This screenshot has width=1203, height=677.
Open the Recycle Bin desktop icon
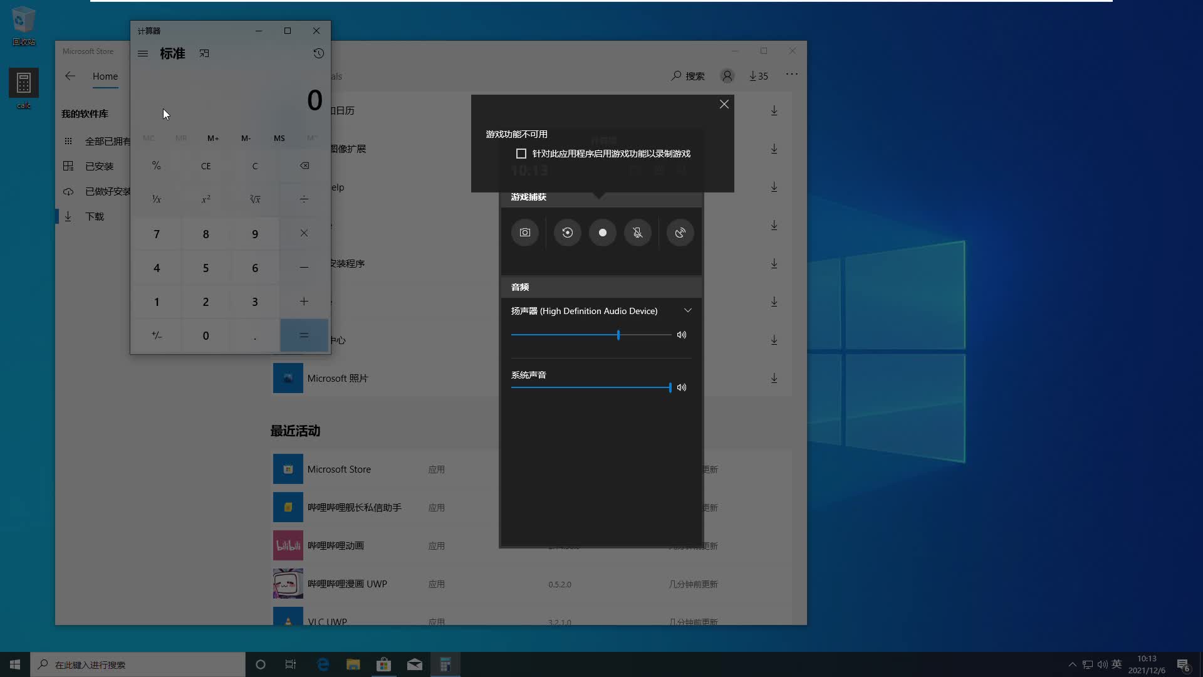point(24,26)
